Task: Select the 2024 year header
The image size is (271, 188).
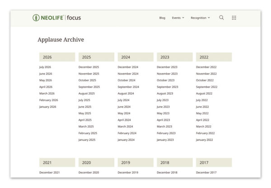Action: (x=135, y=57)
